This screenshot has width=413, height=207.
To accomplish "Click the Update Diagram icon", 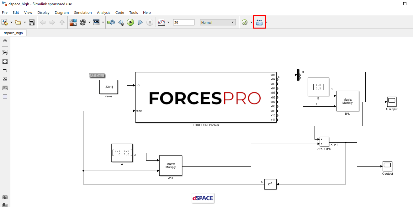I will coord(111,22).
